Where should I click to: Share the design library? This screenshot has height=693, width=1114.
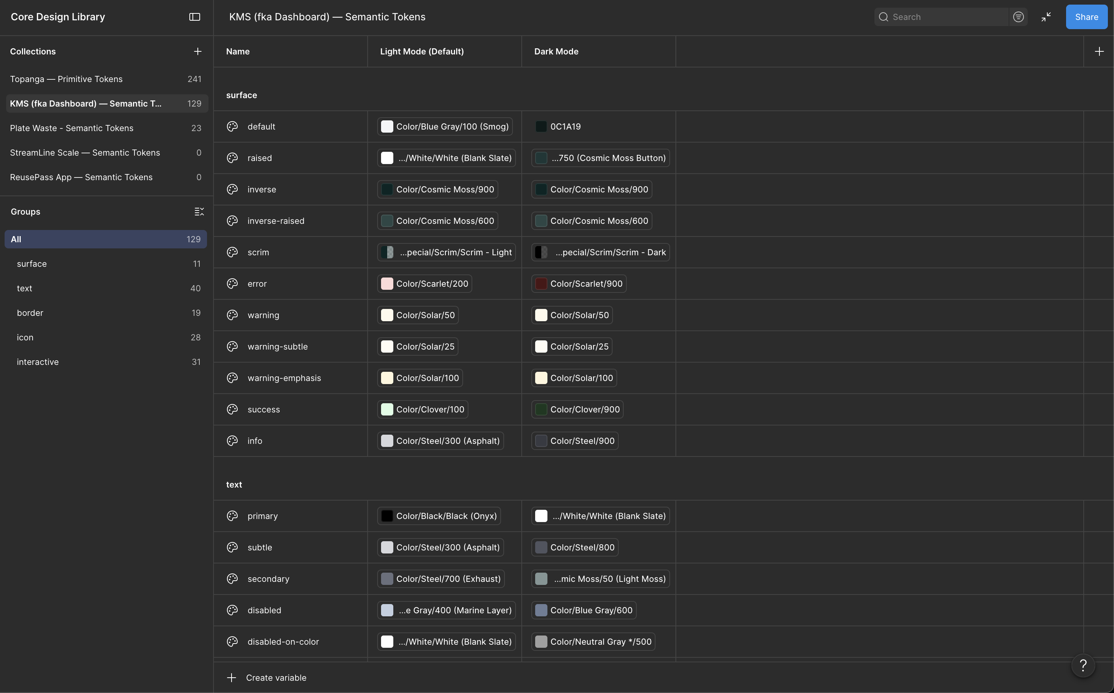coord(1086,17)
